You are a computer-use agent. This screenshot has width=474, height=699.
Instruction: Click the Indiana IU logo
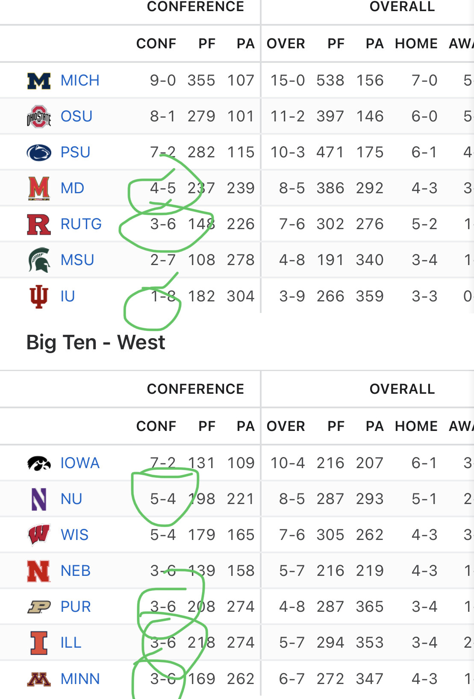coord(39,296)
